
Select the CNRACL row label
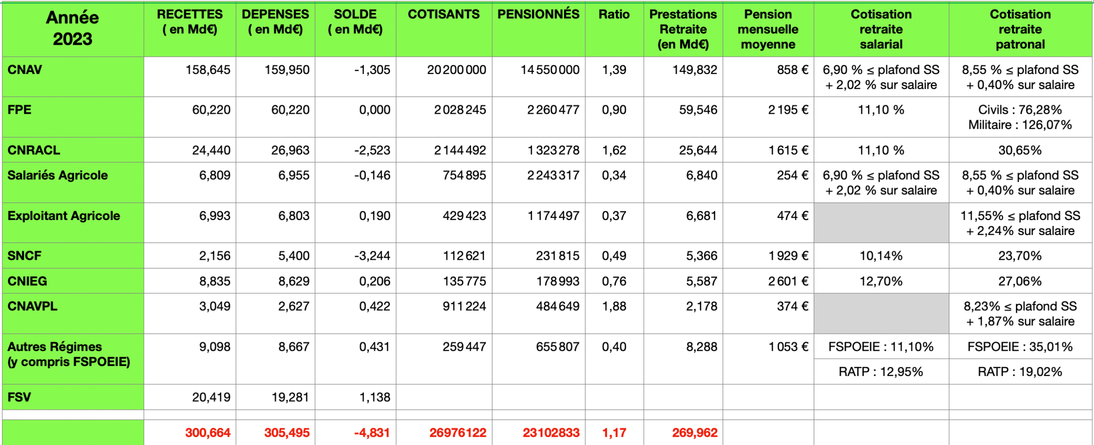[34, 150]
